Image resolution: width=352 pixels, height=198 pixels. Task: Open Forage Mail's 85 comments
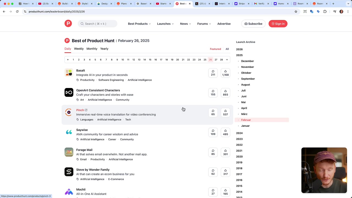213,152
